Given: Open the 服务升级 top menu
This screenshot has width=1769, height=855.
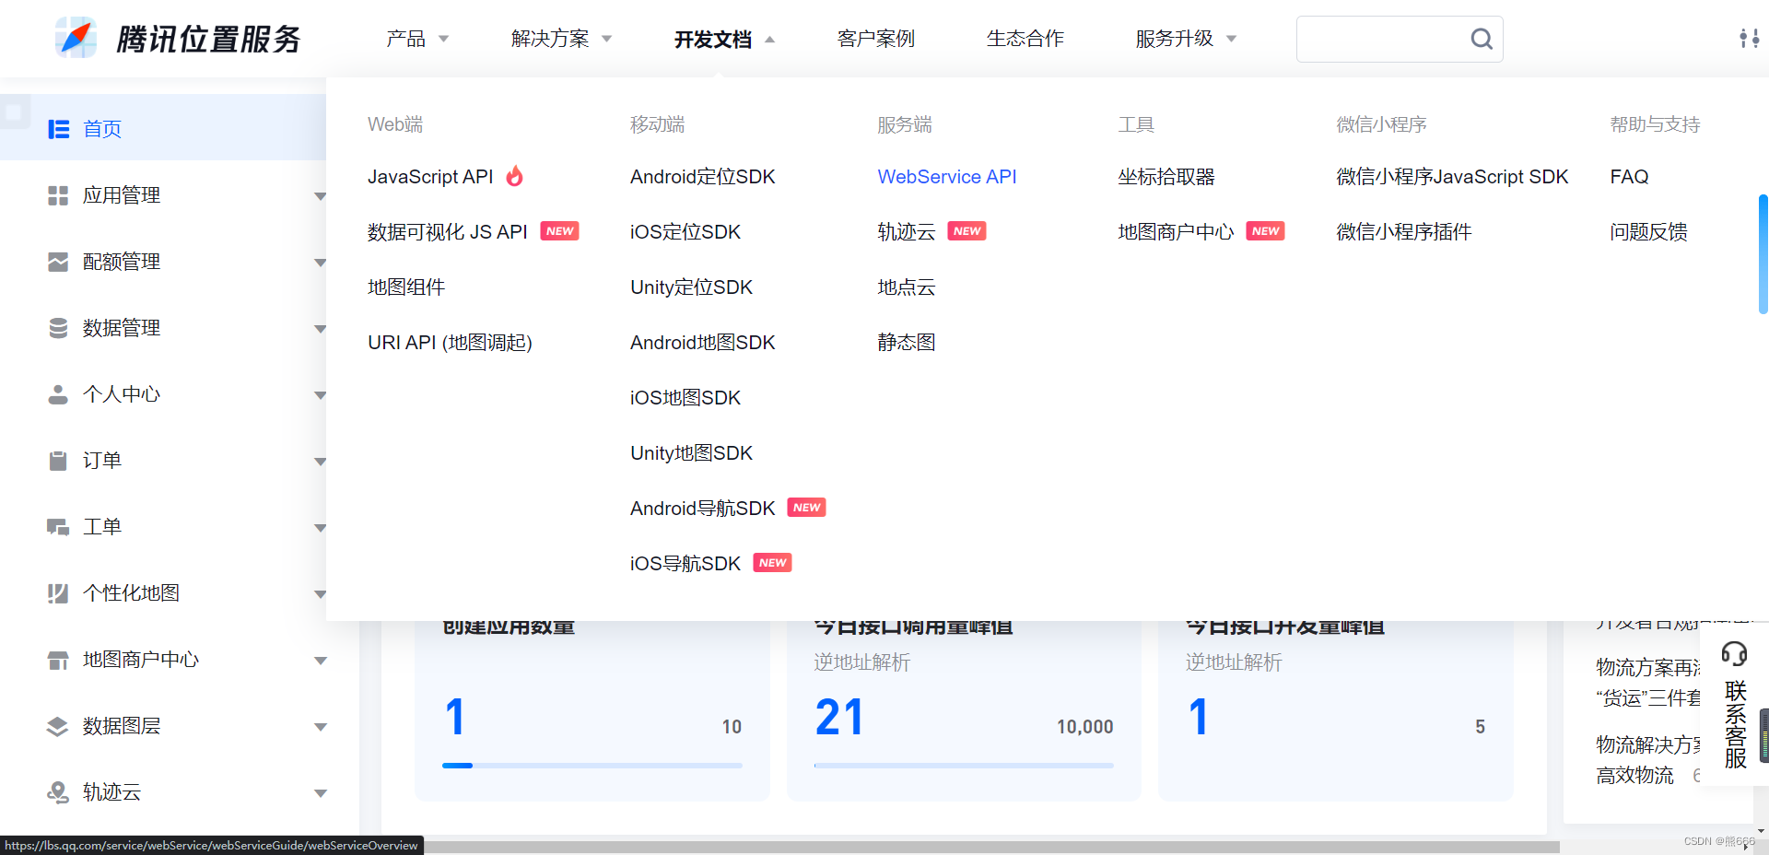Looking at the screenshot, I should [1187, 39].
